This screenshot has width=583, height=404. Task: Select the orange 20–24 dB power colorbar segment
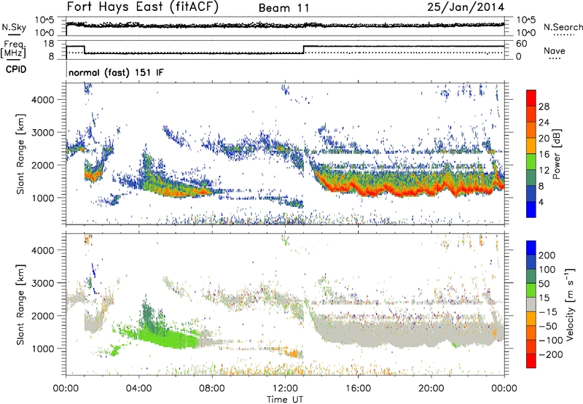pyautogui.click(x=531, y=131)
